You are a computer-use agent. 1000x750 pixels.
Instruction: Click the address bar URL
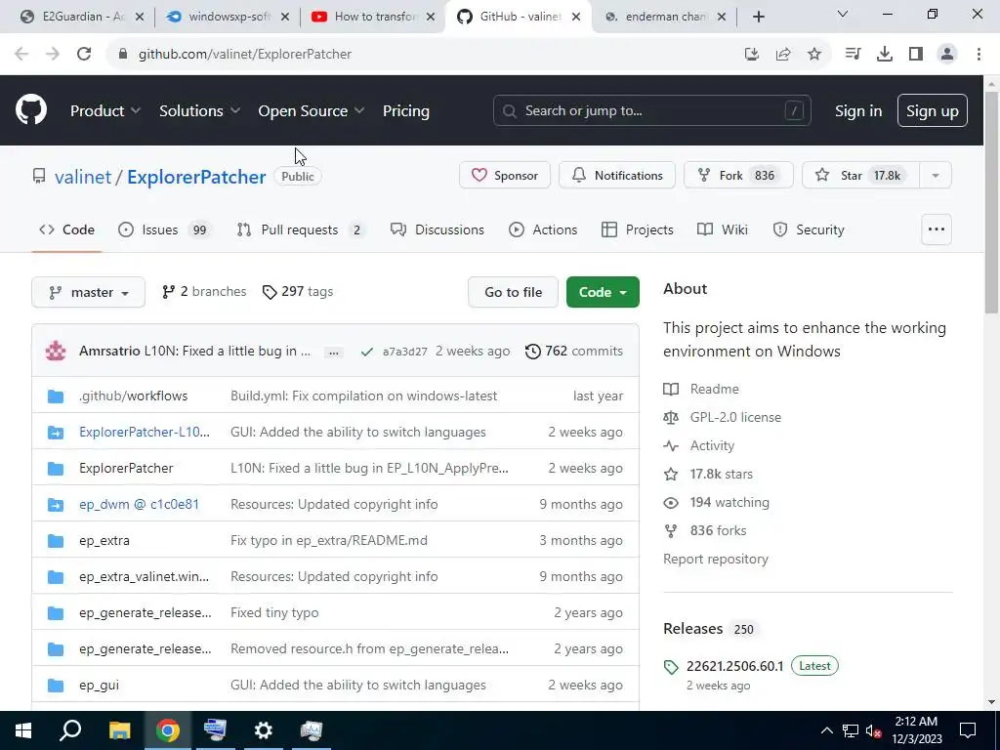tap(245, 55)
